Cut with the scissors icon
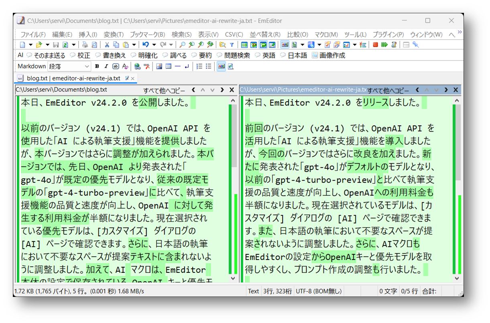Viewport: 490px width, 323px height. coord(107,45)
